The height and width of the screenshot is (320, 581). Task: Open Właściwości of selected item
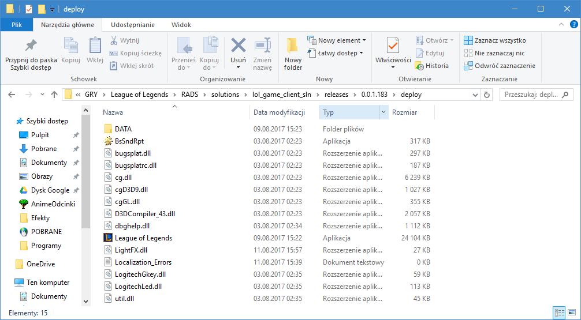[x=393, y=54]
